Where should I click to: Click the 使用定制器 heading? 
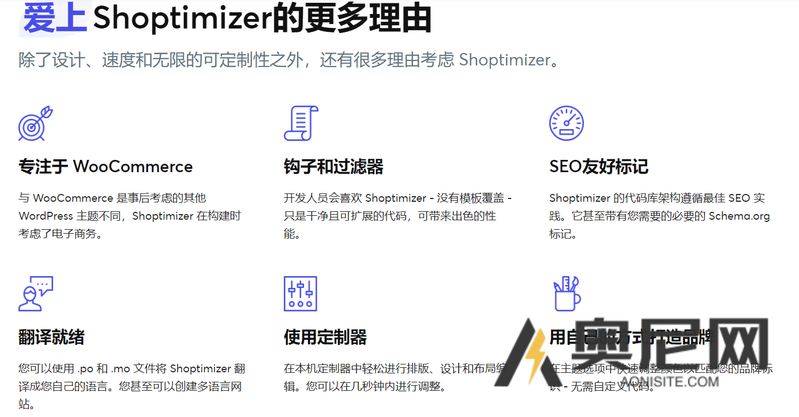(x=325, y=337)
